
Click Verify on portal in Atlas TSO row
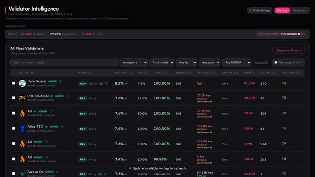pos(204,132)
